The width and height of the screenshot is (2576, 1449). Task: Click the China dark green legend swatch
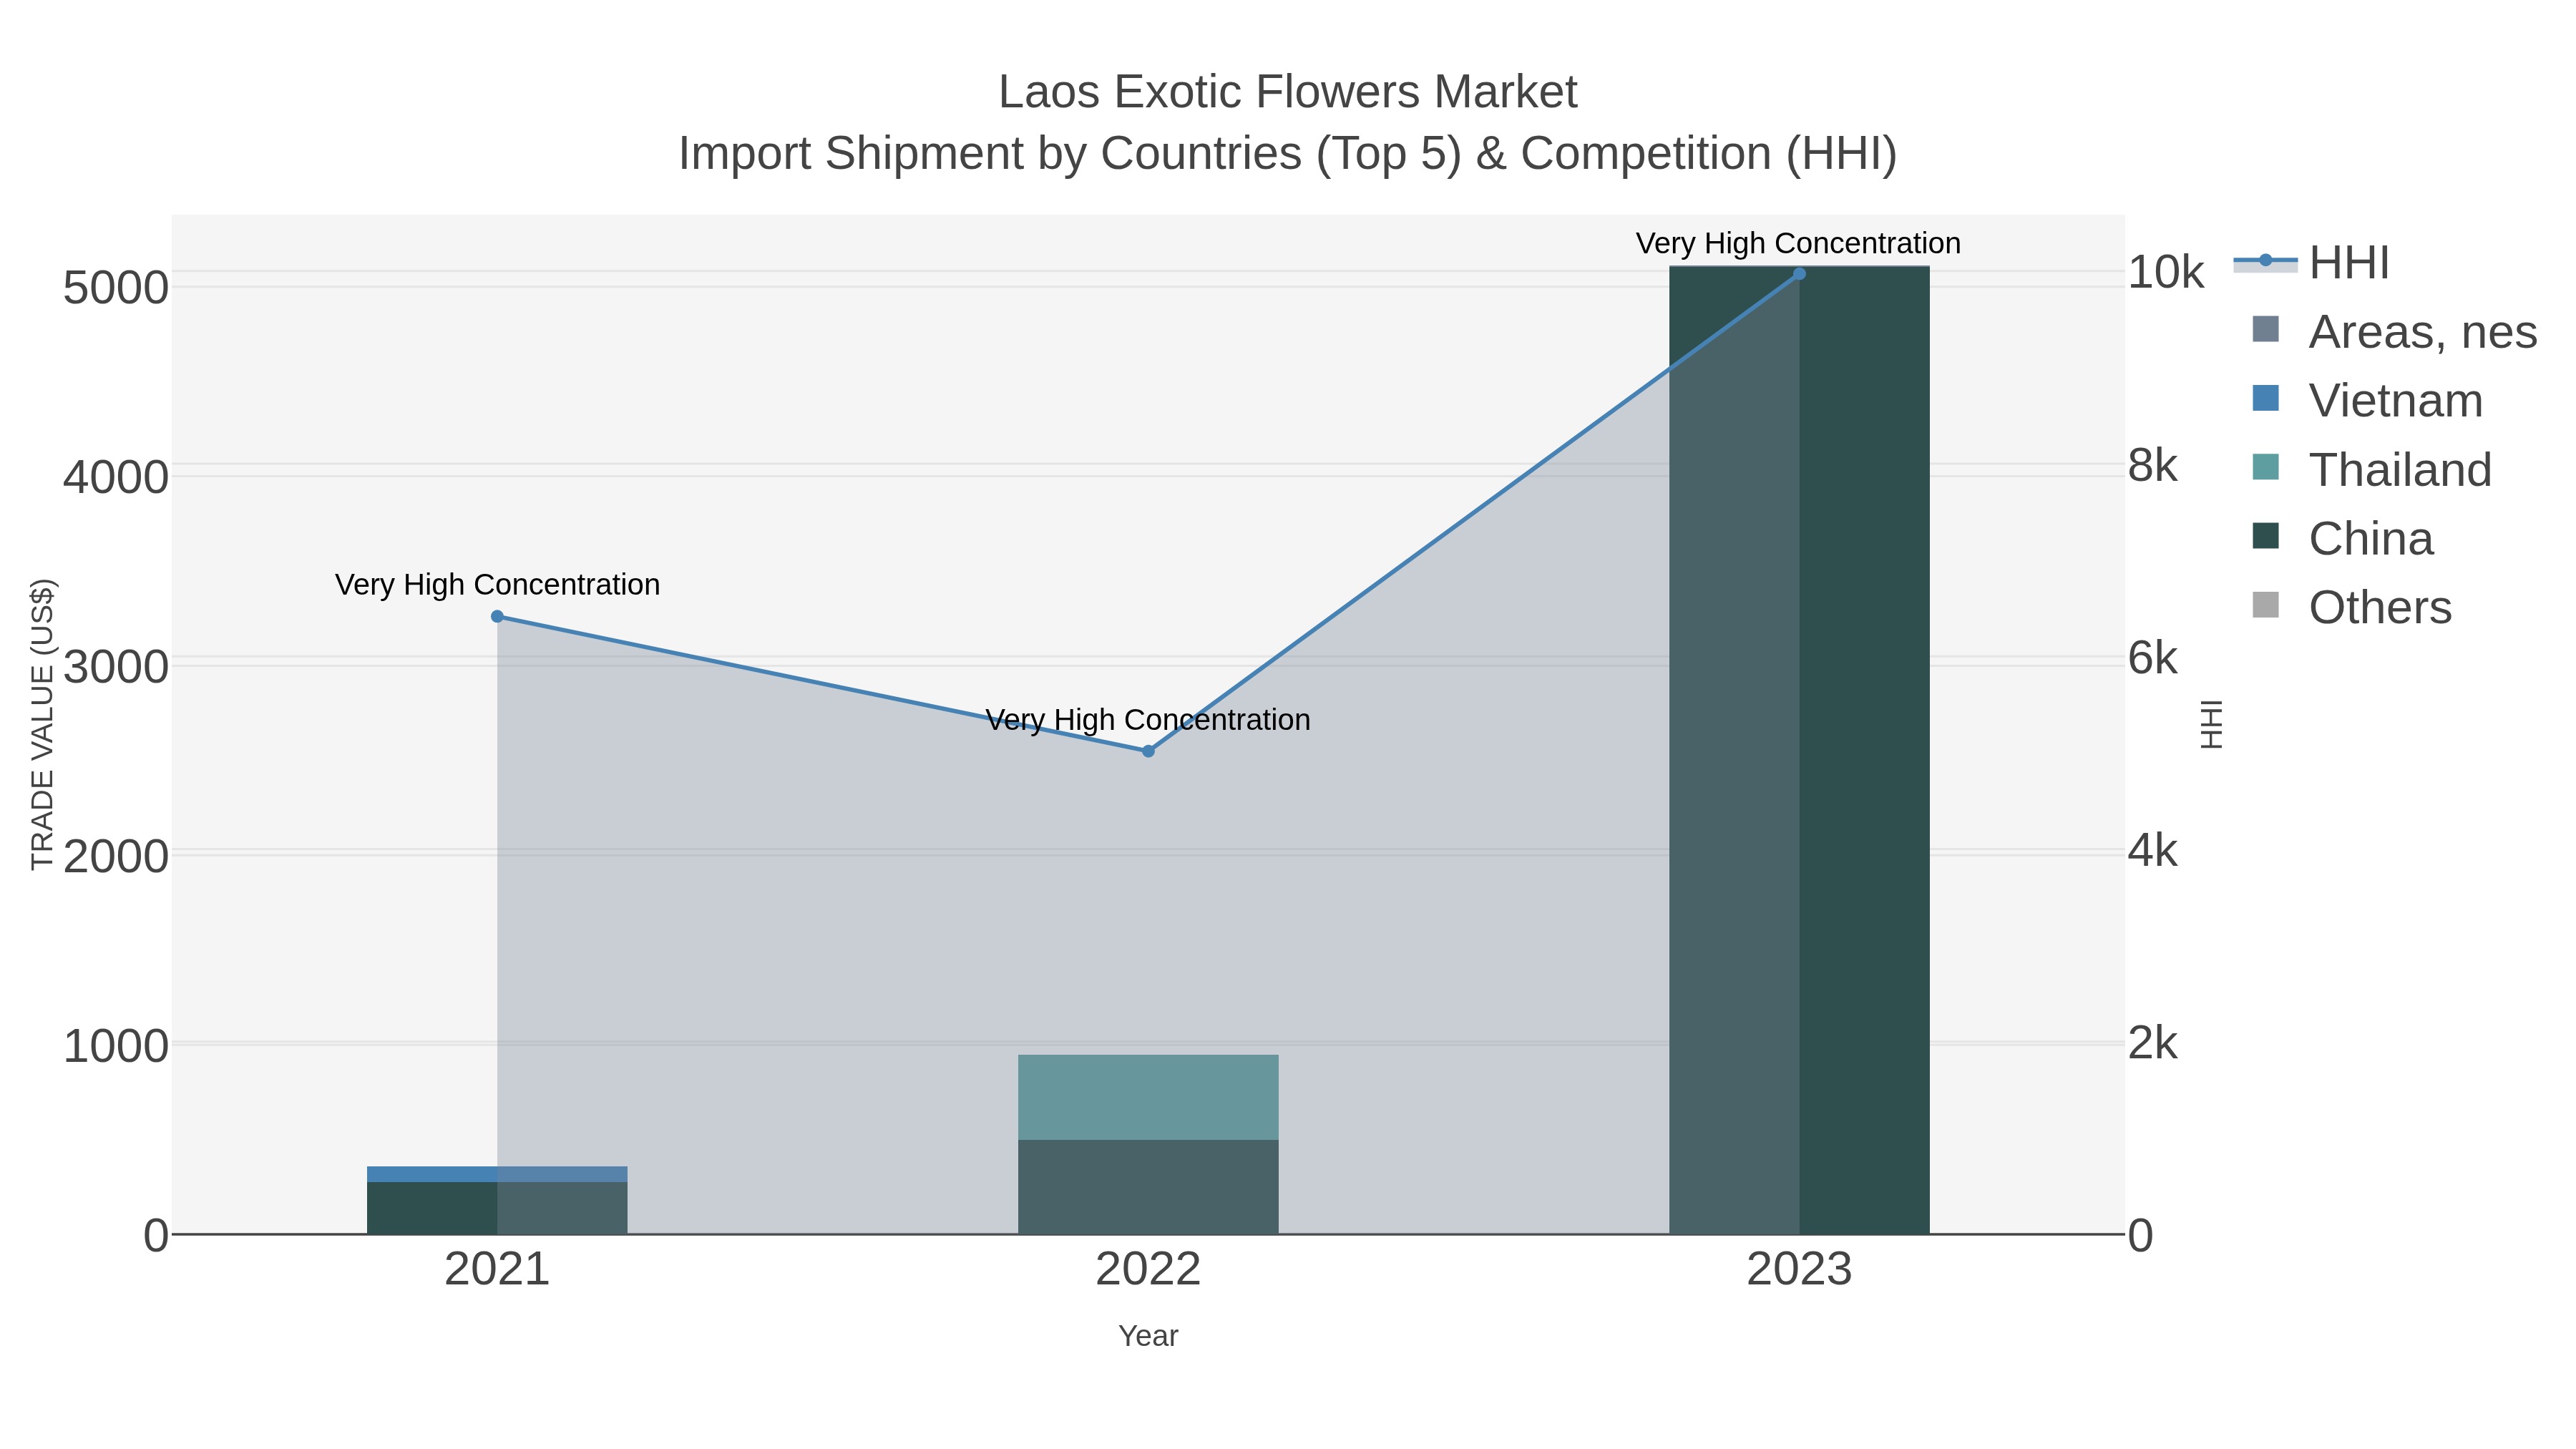(x=2265, y=536)
